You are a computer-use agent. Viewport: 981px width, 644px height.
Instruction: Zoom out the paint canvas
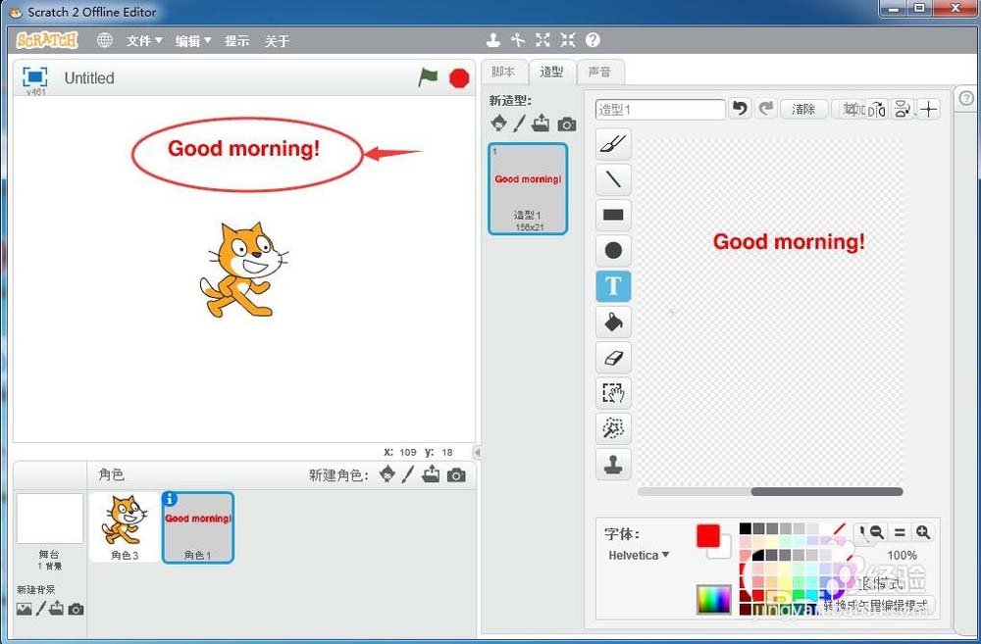(876, 532)
